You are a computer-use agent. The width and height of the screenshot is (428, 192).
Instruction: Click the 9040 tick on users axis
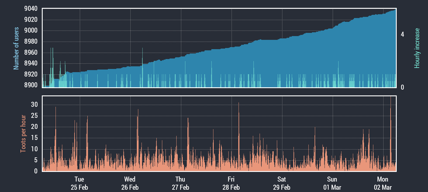(x=31, y=9)
